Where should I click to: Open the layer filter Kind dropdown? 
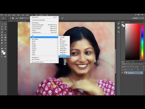tap(126, 64)
